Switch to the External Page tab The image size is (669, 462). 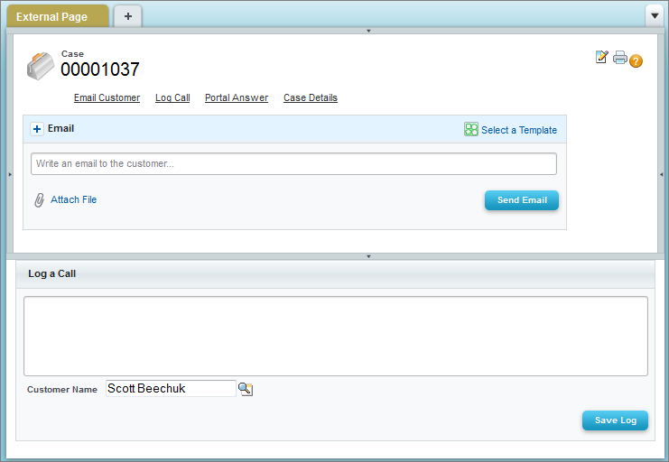[x=58, y=16]
